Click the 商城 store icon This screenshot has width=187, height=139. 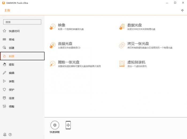(4, 39)
